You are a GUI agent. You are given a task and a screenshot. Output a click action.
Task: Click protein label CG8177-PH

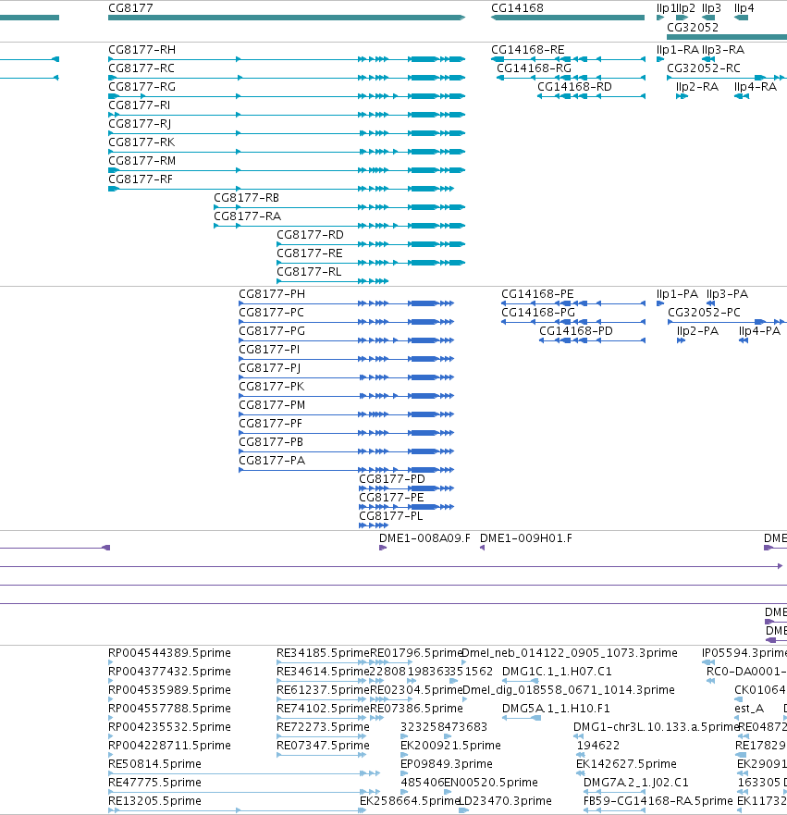(x=272, y=294)
